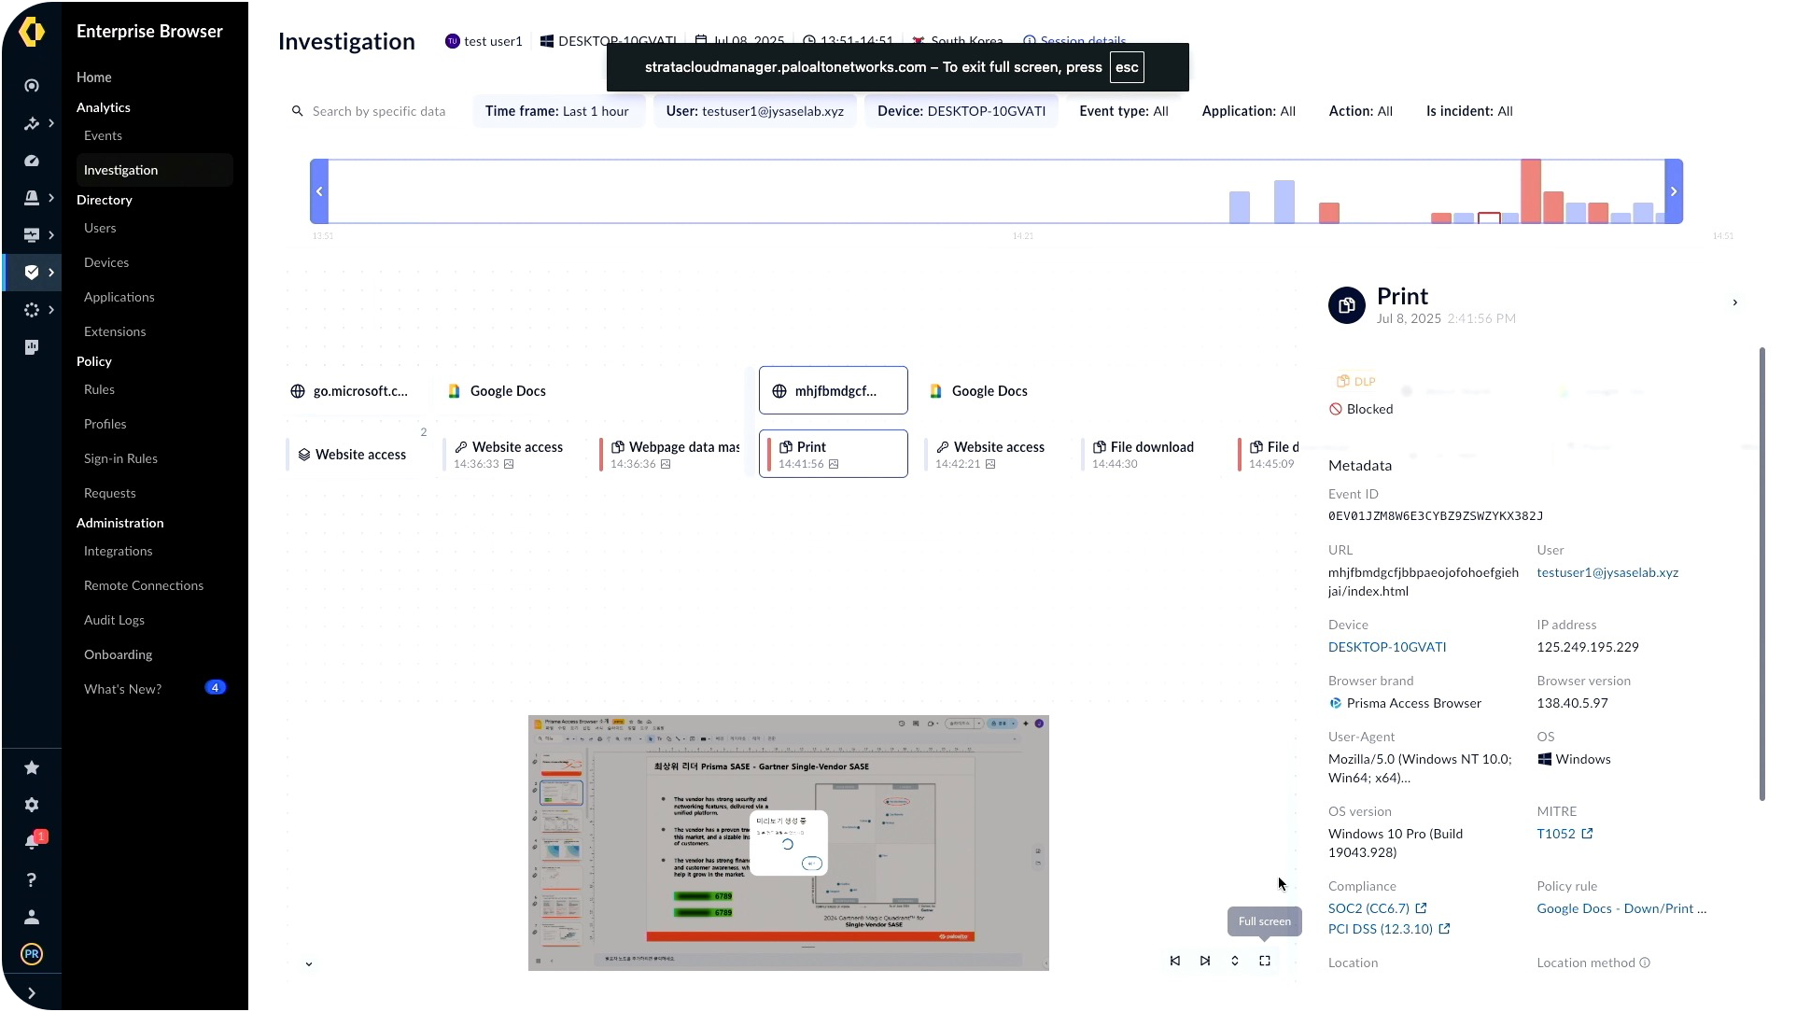Click the PR account avatar
The image size is (1796, 1012).
(32, 954)
